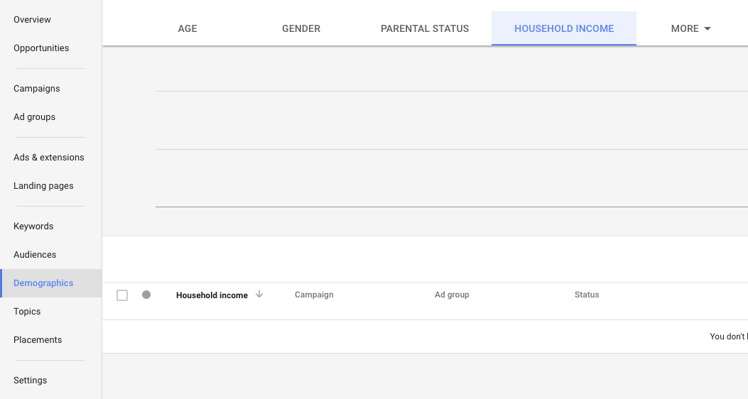
Task: Open Overview in the sidebar
Action: point(32,20)
